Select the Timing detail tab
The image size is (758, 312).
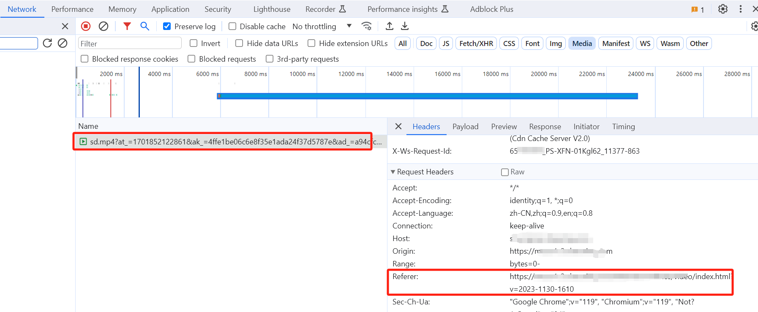click(x=623, y=127)
